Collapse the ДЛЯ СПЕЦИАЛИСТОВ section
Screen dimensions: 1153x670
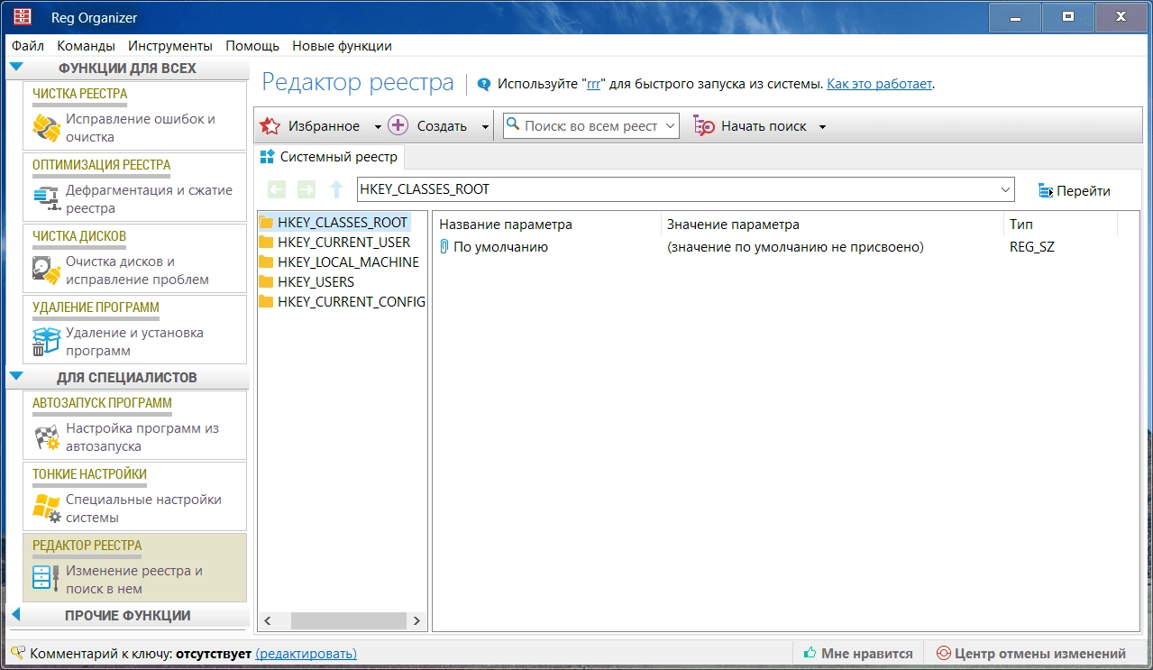16,377
